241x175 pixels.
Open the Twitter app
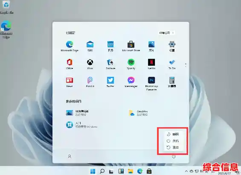click(x=110, y=82)
